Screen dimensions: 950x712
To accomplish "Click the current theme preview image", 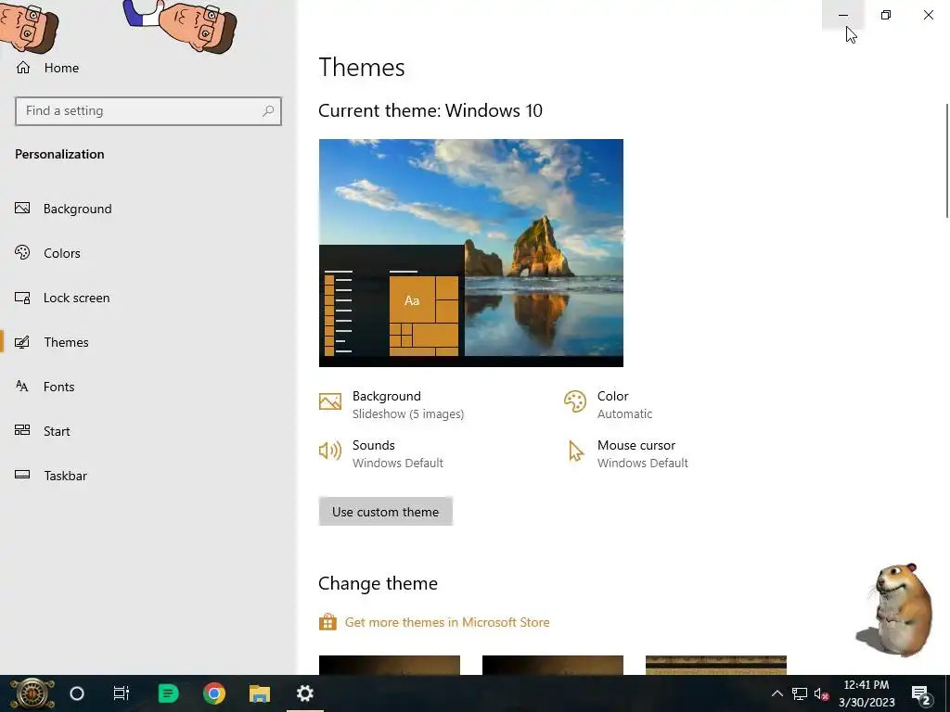I will [x=470, y=253].
